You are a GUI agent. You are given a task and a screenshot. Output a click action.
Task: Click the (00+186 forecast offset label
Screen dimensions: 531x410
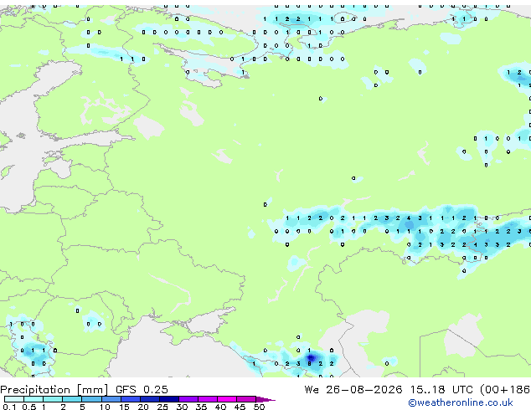[505, 390]
